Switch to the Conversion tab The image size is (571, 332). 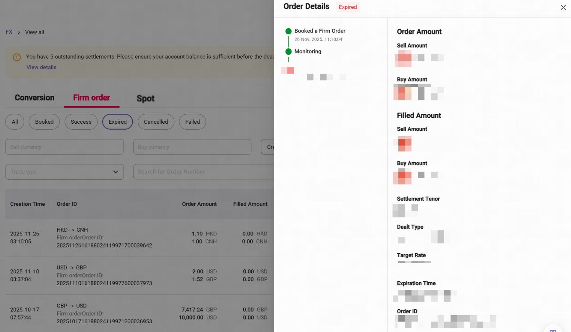[x=34, y=98]
